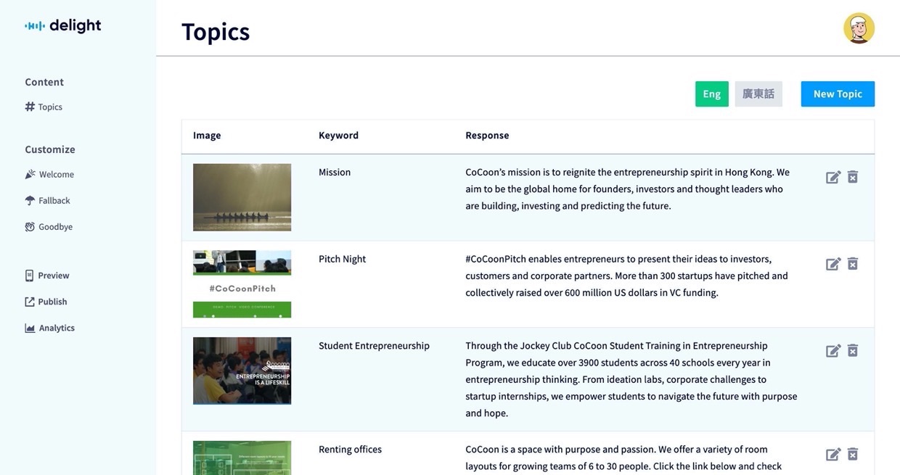The height and width of the screenshot is (475, 900).
Task: Open the #CoCoonPitch image thumbnail
Action: [x=242, y=284]
